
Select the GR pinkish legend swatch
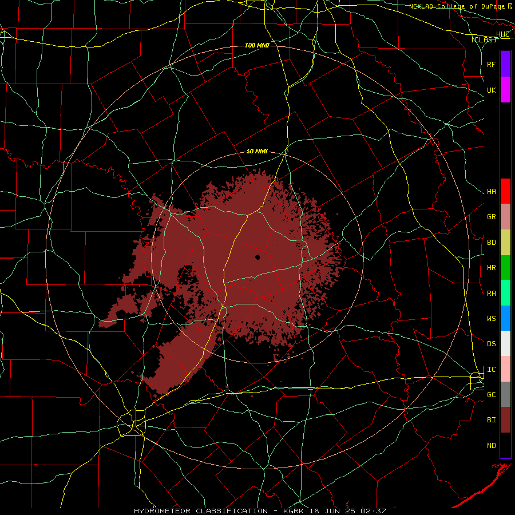[x=505, y=217]
